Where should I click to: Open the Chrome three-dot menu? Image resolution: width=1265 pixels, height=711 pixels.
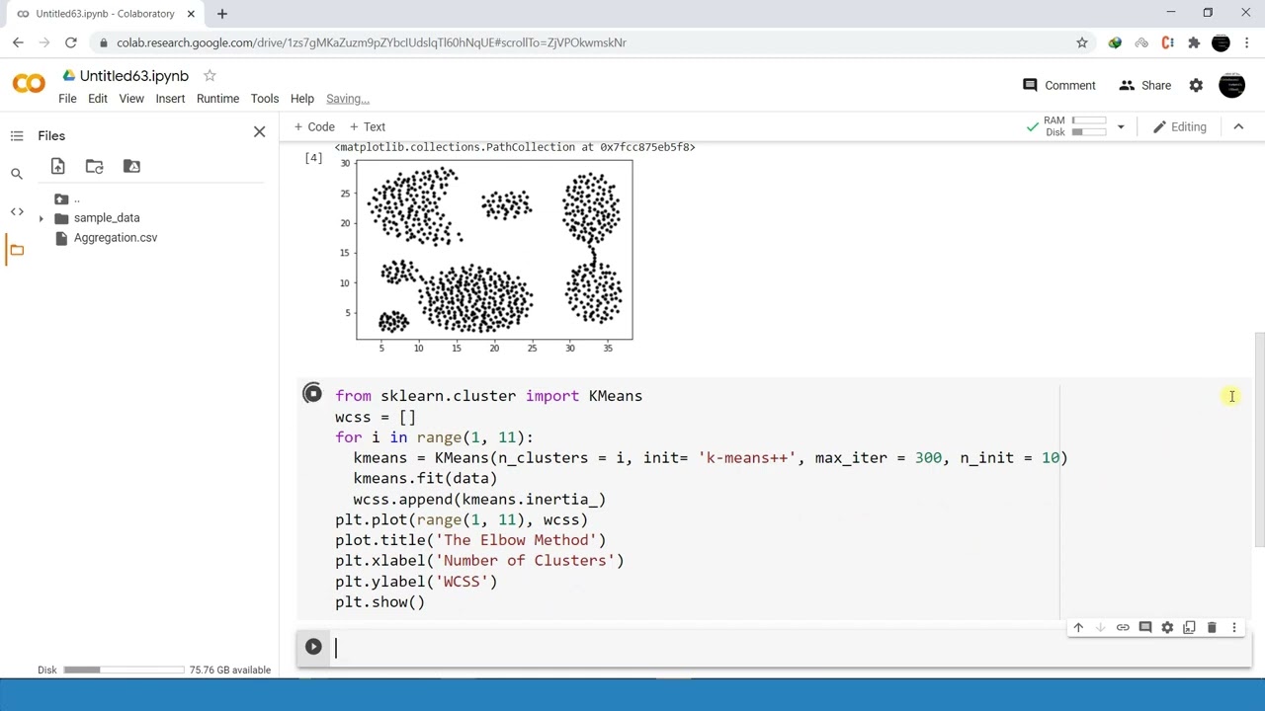(x=1247, y=42)
